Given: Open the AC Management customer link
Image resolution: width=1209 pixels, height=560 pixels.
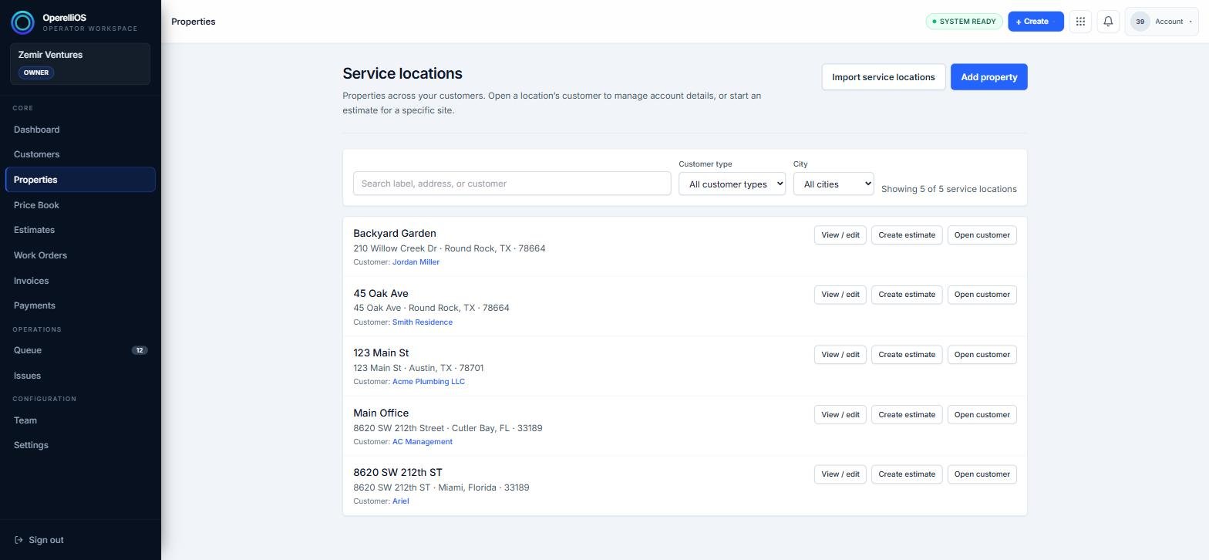Looking at the screenshot, I should 423,442.
